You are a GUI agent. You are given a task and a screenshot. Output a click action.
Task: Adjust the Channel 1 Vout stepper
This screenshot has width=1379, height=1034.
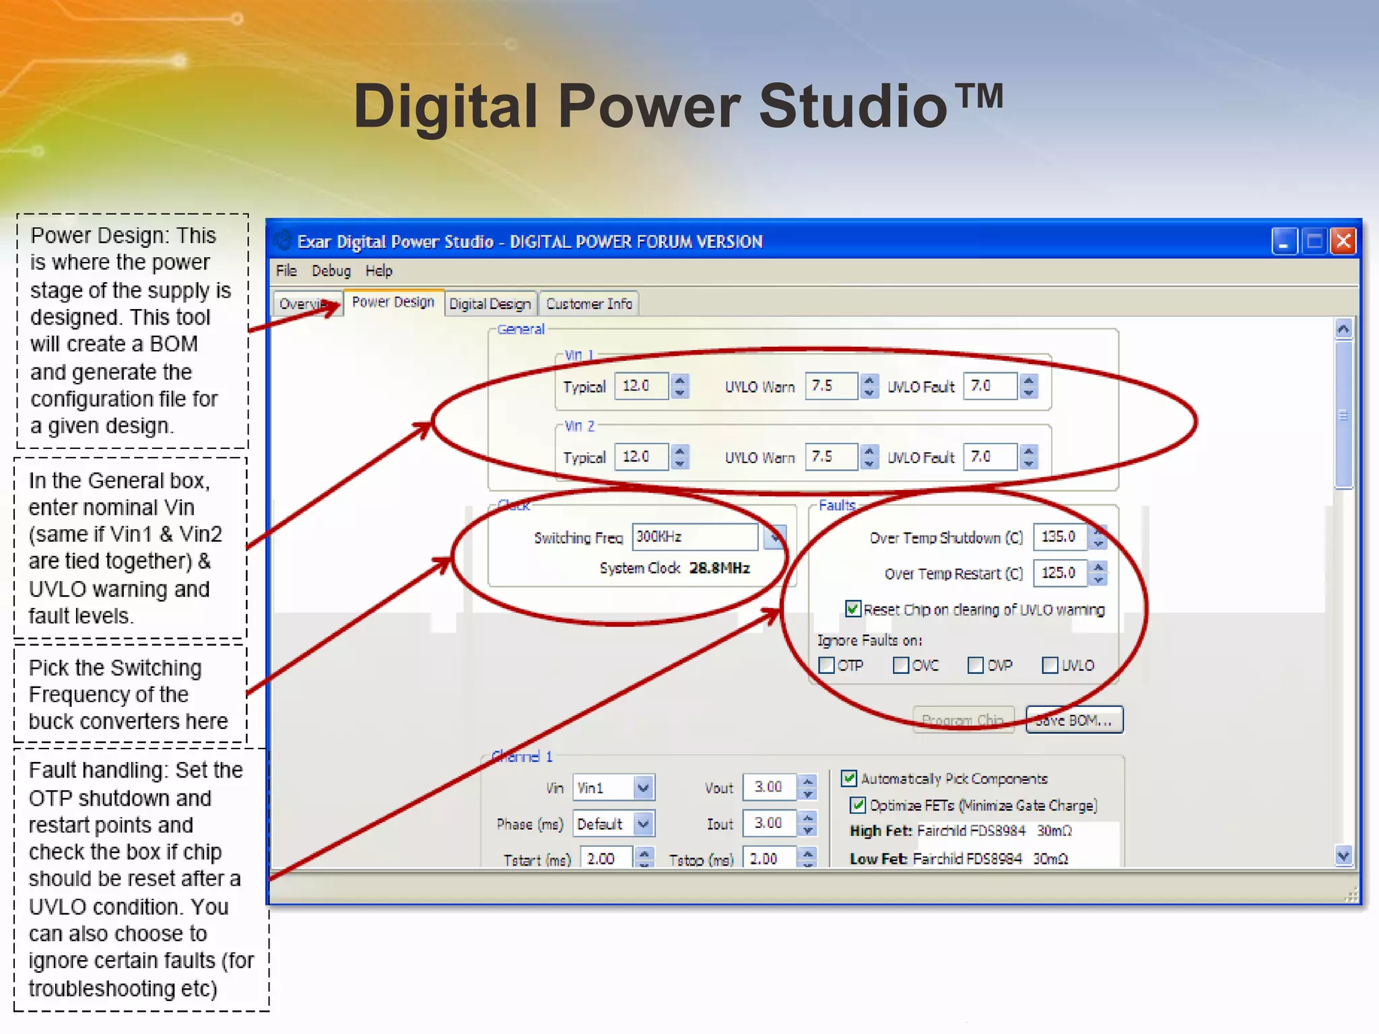pos(807,787)
